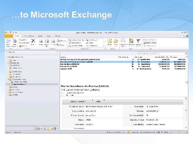Click the search magnifier icon
193x144 pixels.
pyautogui.click(x=186, y=53)
